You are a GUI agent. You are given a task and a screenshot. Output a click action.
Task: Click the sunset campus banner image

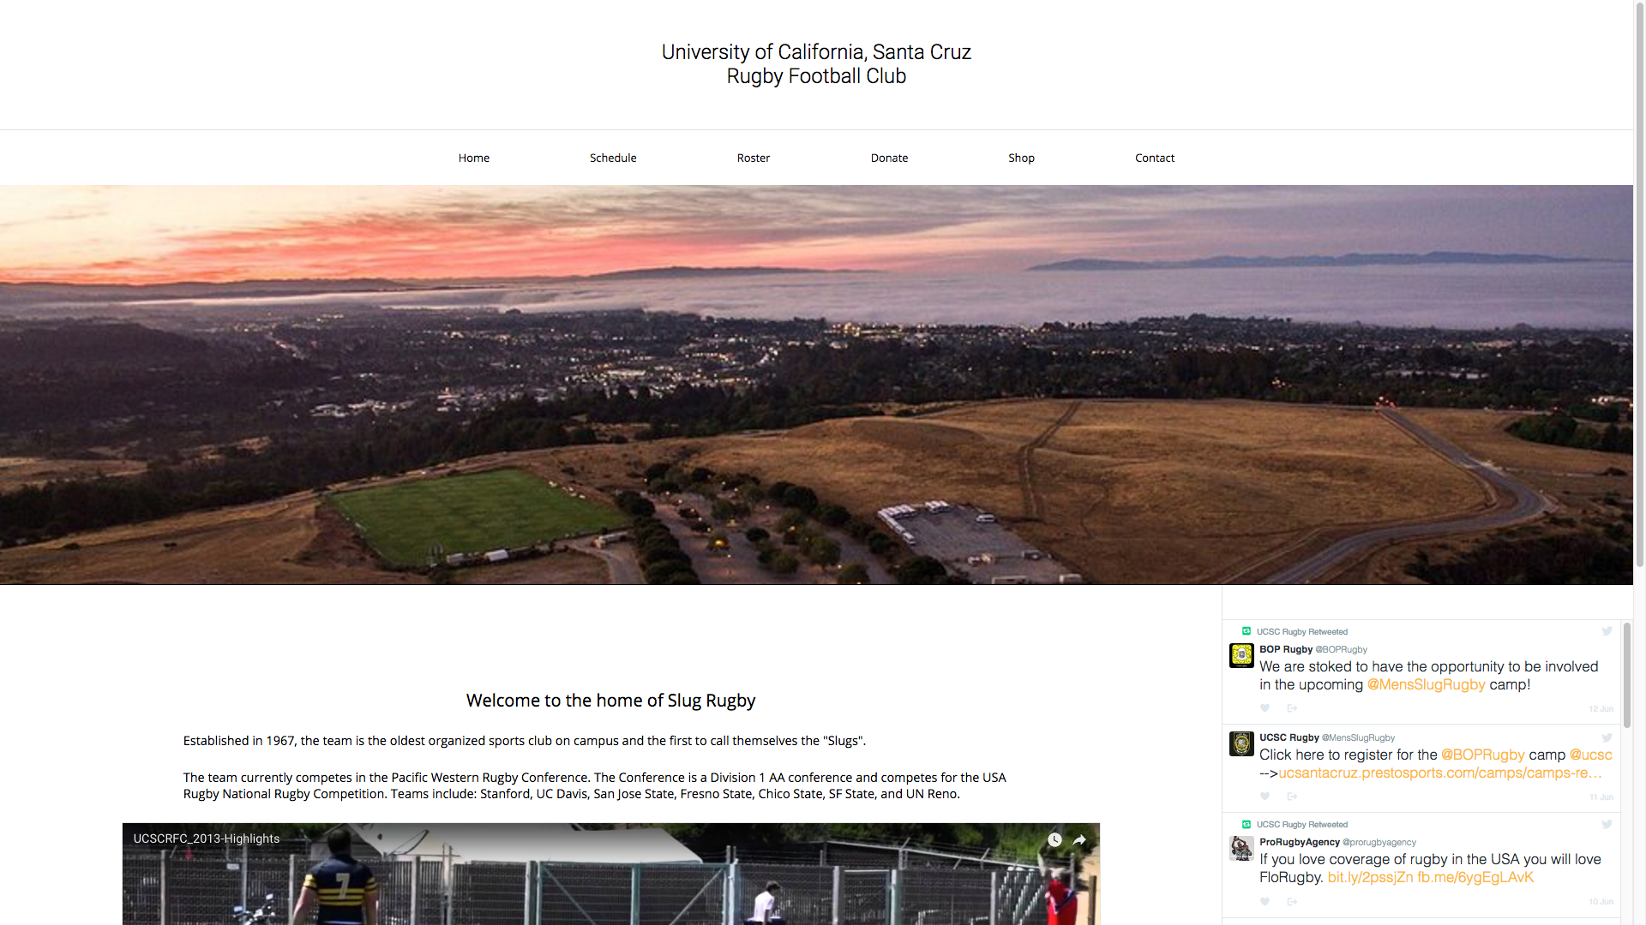tap(816, 385)
